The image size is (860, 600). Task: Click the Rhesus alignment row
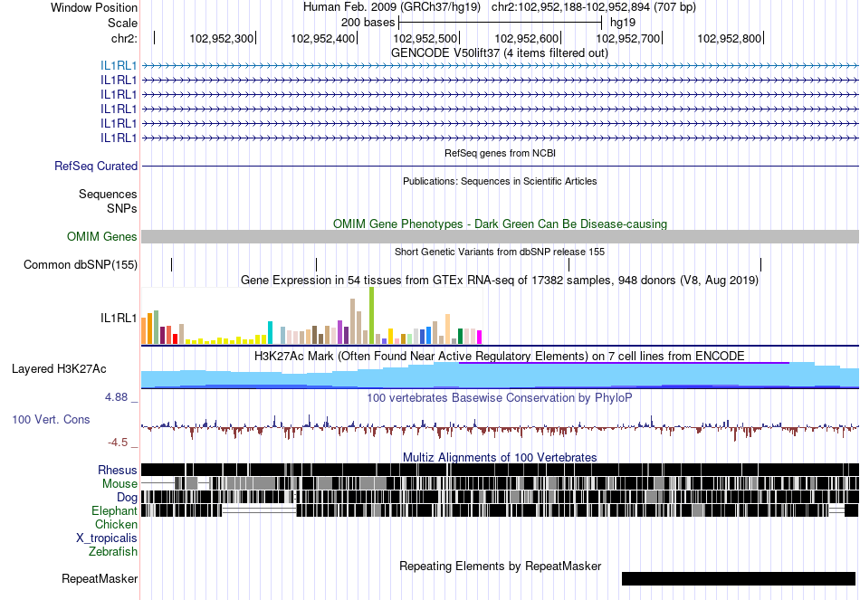click(x=501, y=470)
